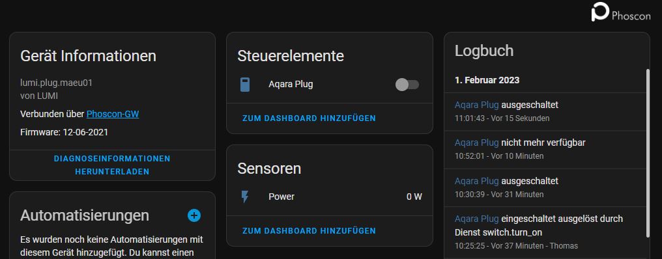Viewport: 662px width, 259px height.
Task: Toggle the Aqara Plug switch on
Action: coord(407,85)
